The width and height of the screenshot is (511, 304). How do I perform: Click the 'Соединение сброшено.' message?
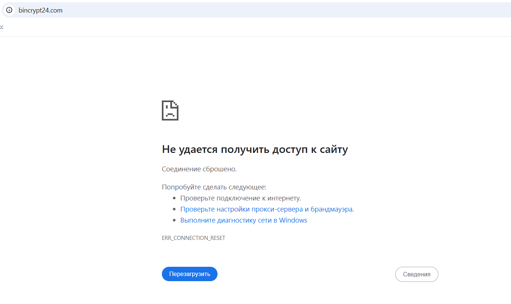tap(199, 169)
